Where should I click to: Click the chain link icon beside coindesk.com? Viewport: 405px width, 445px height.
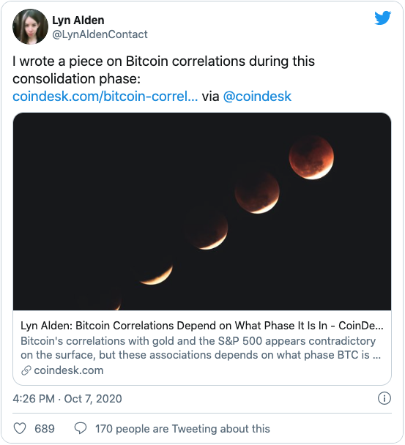[26, 370]
